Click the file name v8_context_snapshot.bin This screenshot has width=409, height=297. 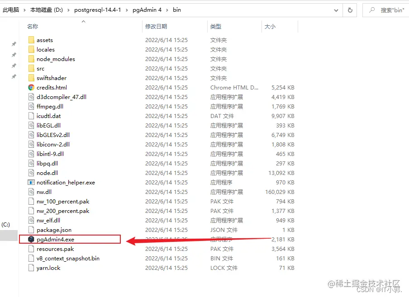pos(68,259)
